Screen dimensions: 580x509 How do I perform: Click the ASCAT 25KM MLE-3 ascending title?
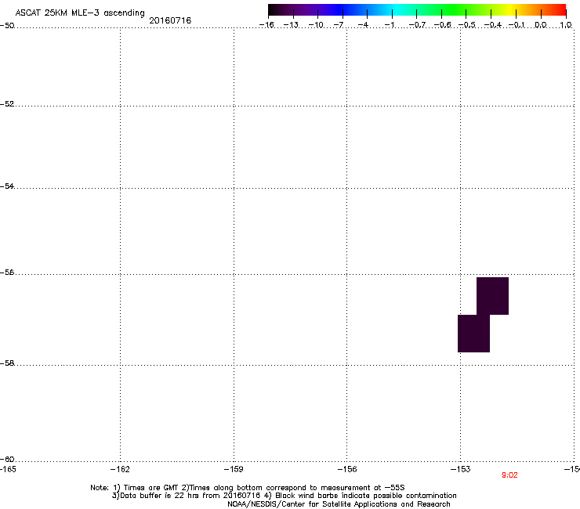pyautogui.click(x=80, y=13)
